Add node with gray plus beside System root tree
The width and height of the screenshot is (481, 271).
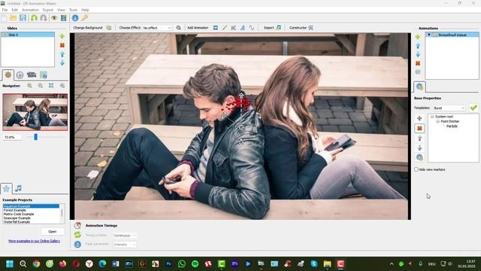pyautogui.click(x=419, y=118)
